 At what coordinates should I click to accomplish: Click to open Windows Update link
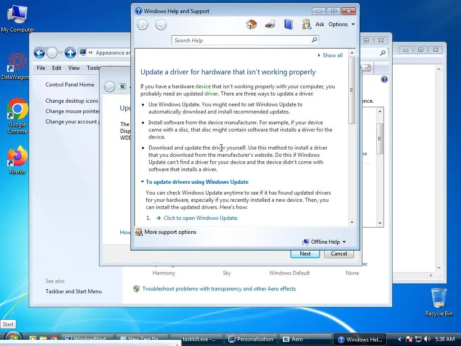coord(201,218)
